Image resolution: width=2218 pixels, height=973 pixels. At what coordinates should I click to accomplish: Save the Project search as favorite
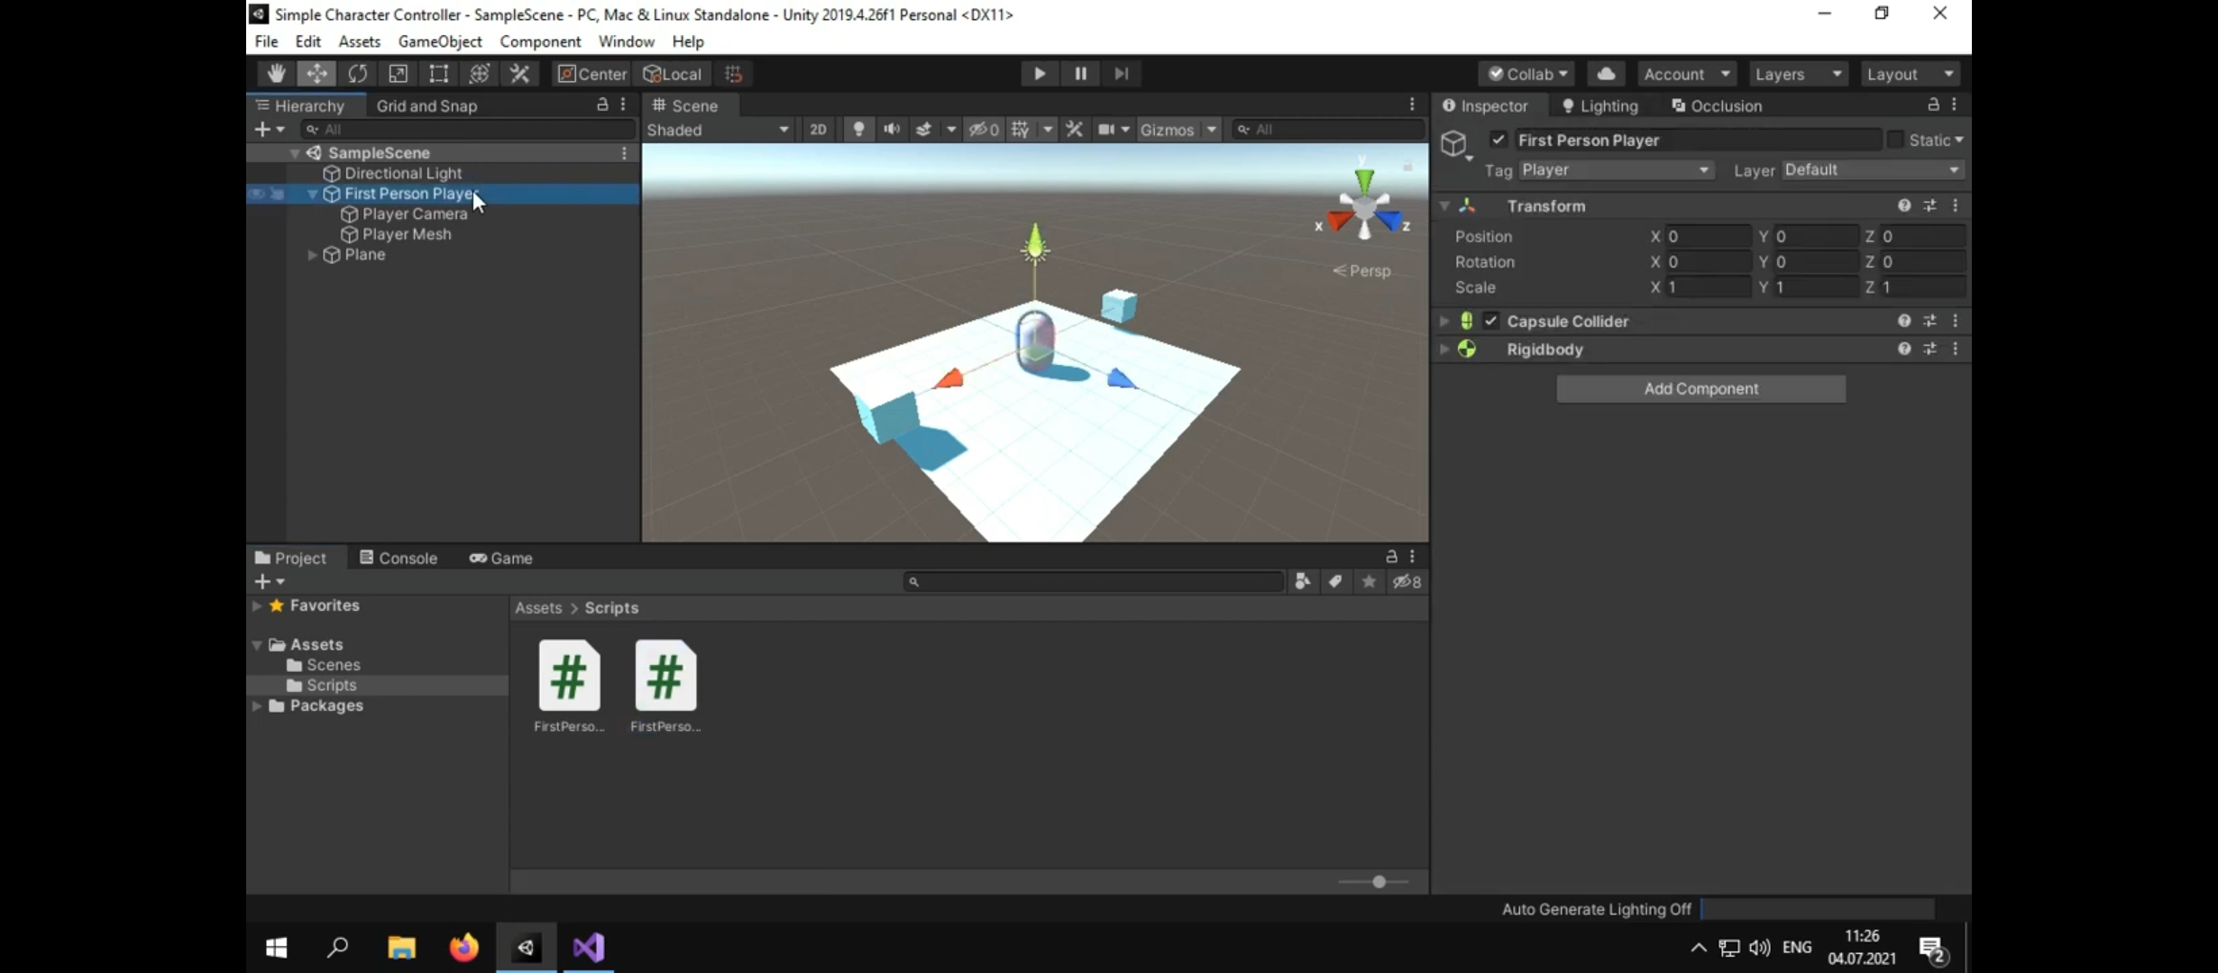1369,582
